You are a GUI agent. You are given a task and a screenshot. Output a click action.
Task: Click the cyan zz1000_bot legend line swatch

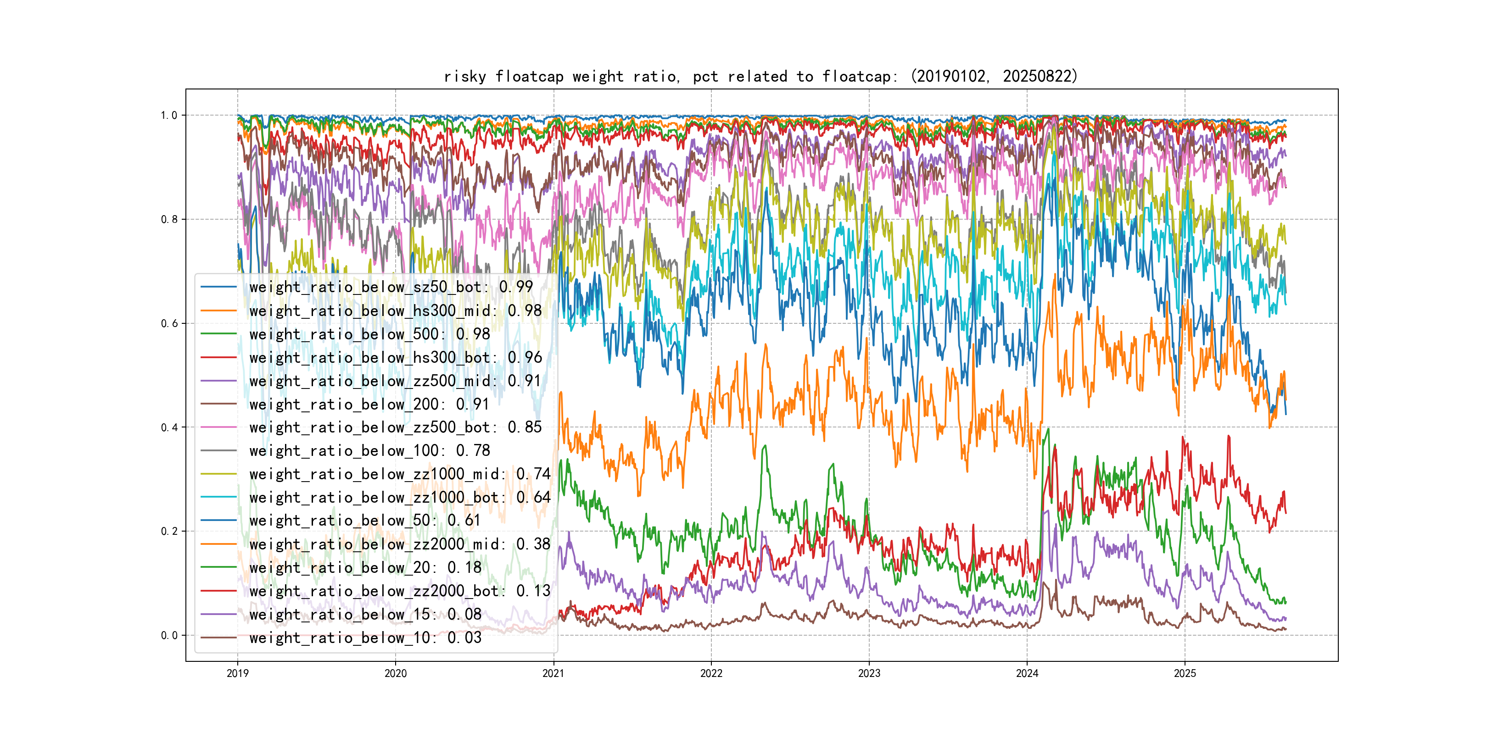[x=218, y=497]
